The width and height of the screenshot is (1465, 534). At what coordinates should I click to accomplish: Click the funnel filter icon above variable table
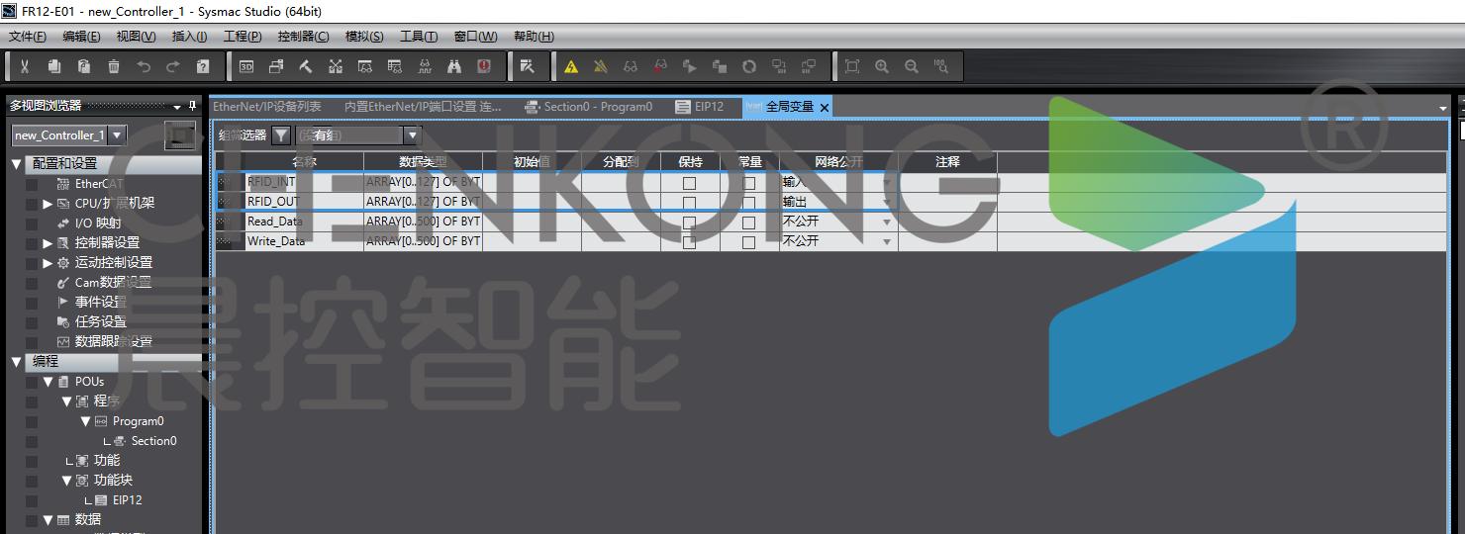281,135
